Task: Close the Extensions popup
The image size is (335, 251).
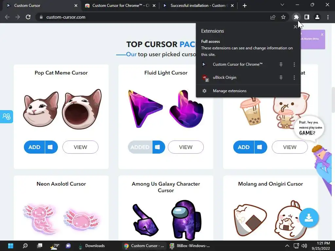Action: click(295, 27)
